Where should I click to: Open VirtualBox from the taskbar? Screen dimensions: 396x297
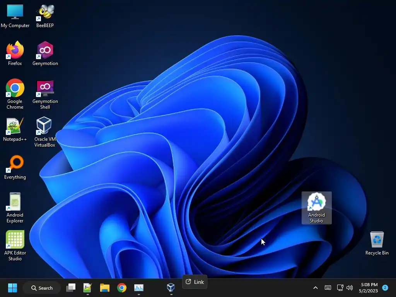(x=171, y=288)
